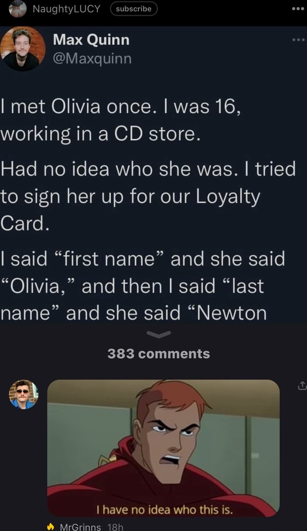Tap the flame icon beside MrGrinns
The image size is (307, 531).
coord(51,527)
